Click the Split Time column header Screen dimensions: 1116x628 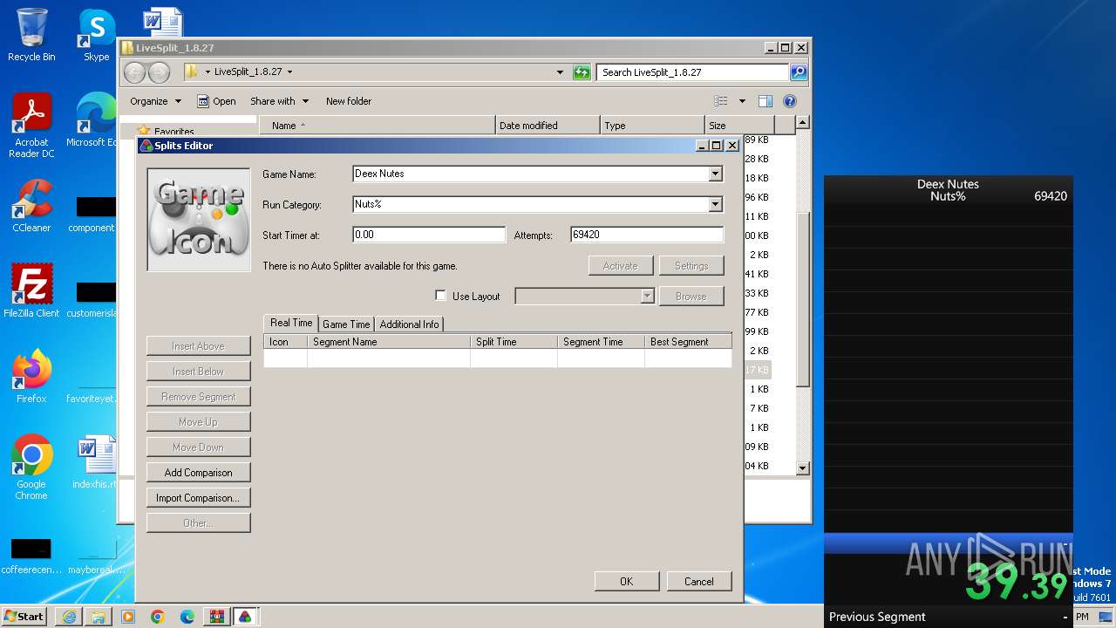(x=514, y=342)
